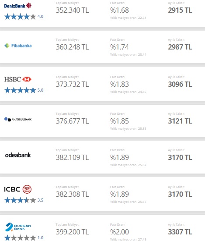Click the Anadolubank logo
The width and height of the screenshot is (205, 241).
(x=18, y=119)
